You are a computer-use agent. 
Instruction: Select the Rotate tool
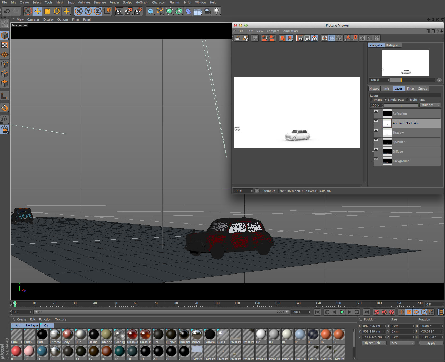(57, 11)
